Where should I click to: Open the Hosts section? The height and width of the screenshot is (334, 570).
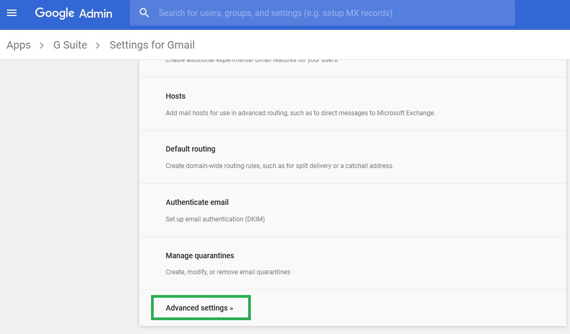coord(353,104)
